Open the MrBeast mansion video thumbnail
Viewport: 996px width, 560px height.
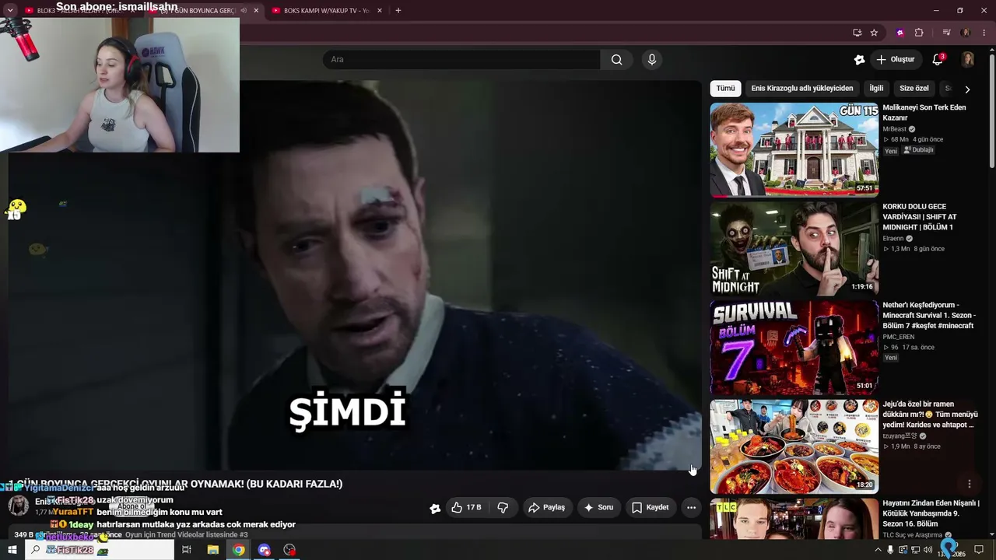[794, 149]
